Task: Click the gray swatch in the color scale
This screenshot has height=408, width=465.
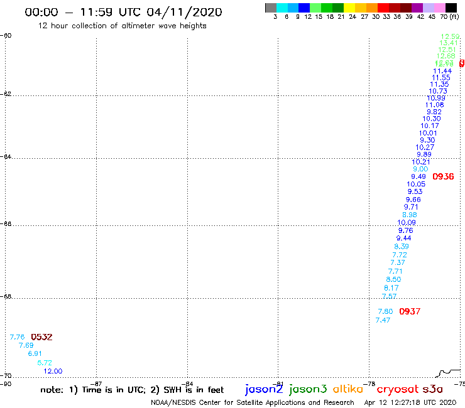Action: click(271, 8)
